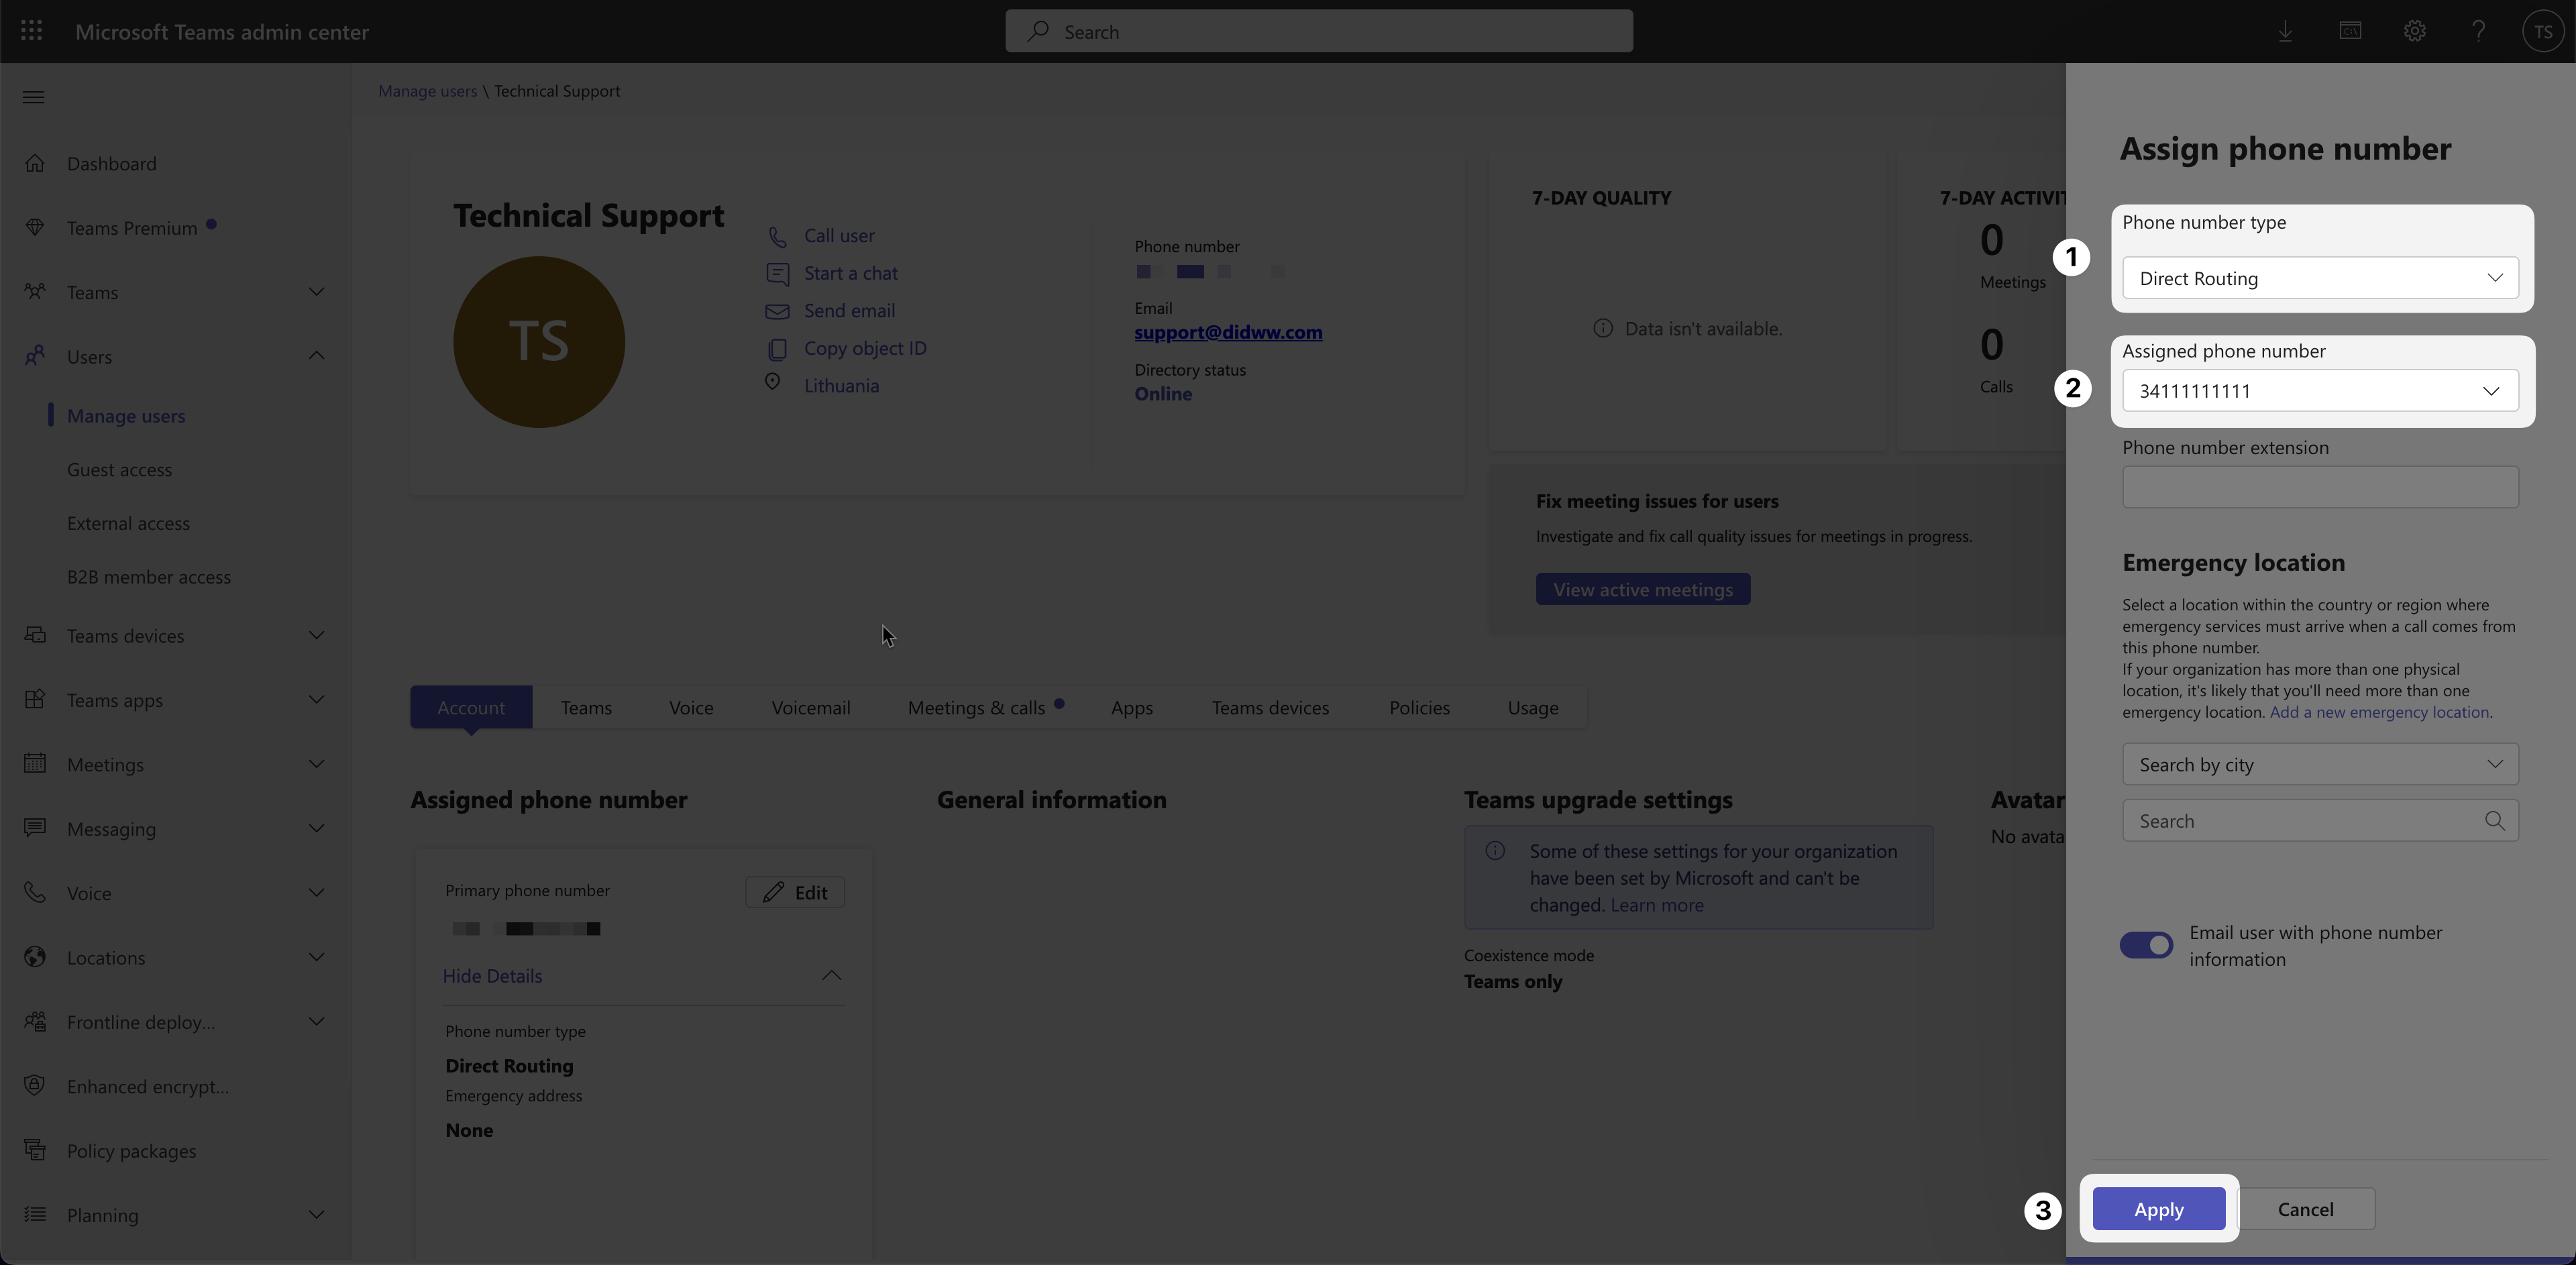Viewport: 2576px width, 1265px height.
Task: Open the TS account avatar in header
Action: [x=2543, y=31]
